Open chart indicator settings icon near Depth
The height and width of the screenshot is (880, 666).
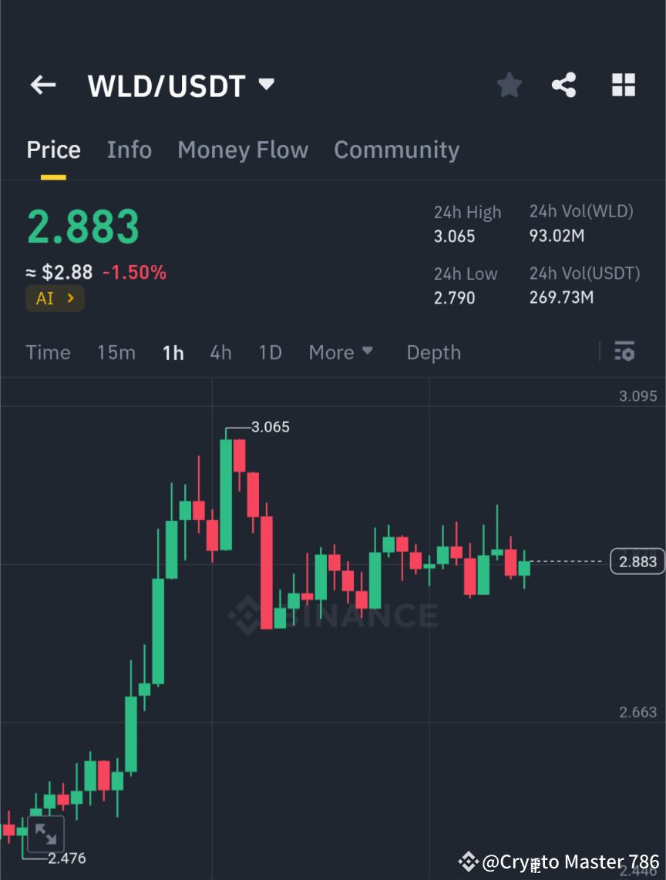point(624,352)
